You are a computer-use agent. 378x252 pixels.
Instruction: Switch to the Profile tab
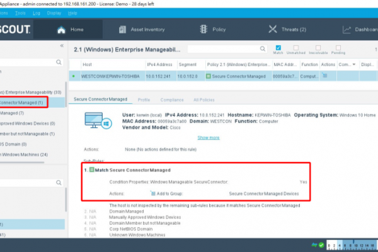pyautogui.click(x=144, y=100)
